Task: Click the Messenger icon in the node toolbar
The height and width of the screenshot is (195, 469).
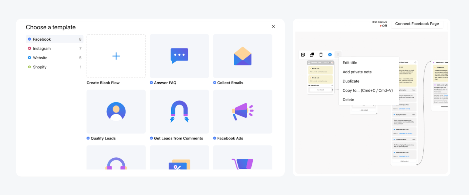Action: (x=329, y=55)
